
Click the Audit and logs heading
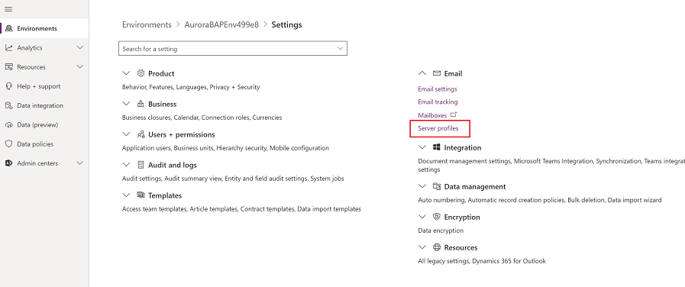pos(172,165)
